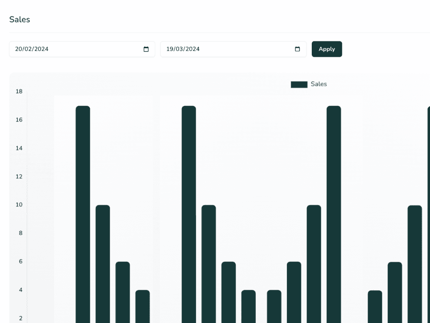
Task: Select the sixth bar from the left
Action: click(209, 264)
